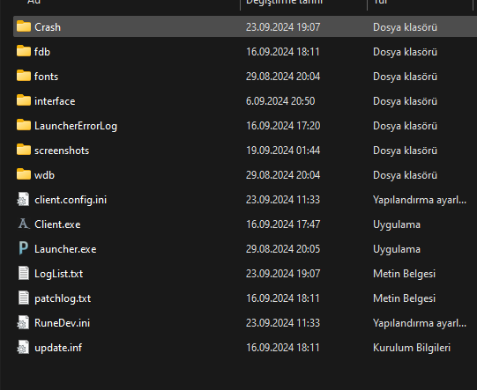Viewport: 477px width, 390px height.
Task: Select the LogList.txt document icon
Action: 24,273
